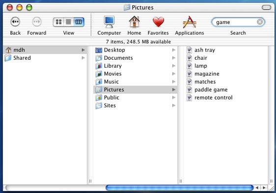Go to the Home folder icon
Viewport: 276px width, 193px height.
pyautogui.click(x=134, y=22)
